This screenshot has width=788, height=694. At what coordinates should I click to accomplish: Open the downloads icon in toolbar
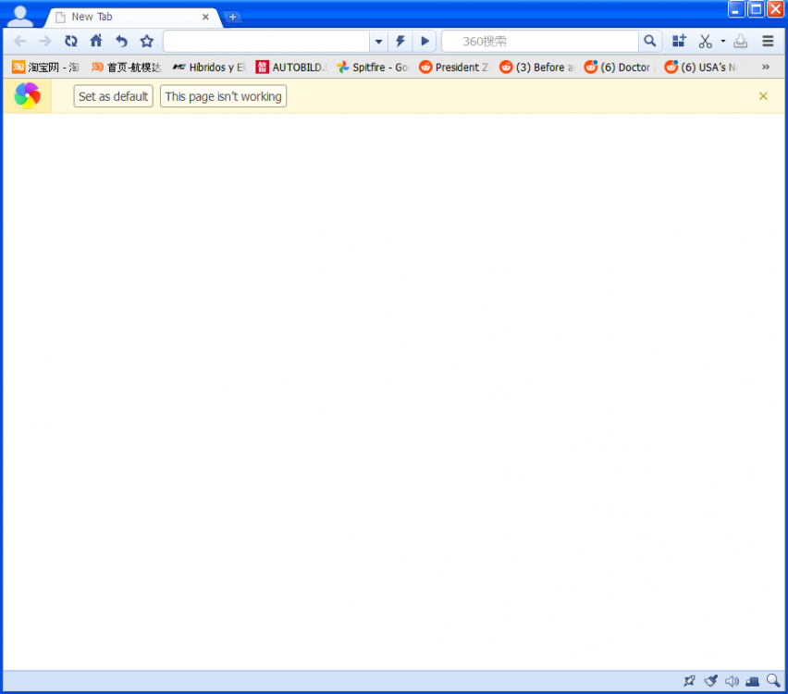click(740, 41)
